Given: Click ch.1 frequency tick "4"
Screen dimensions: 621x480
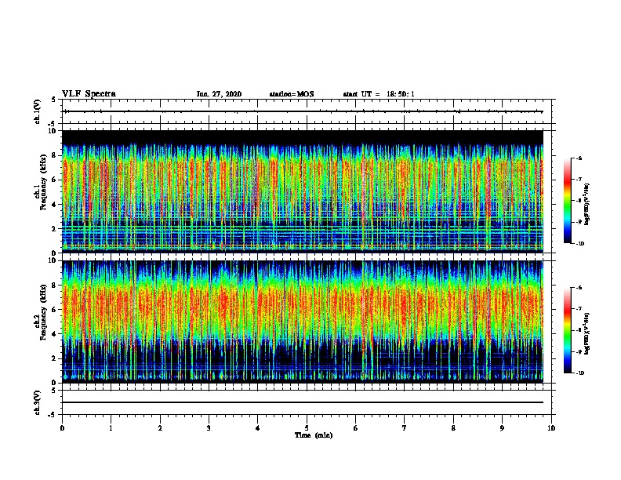Looking at the screenshot, I should (54, 205).
